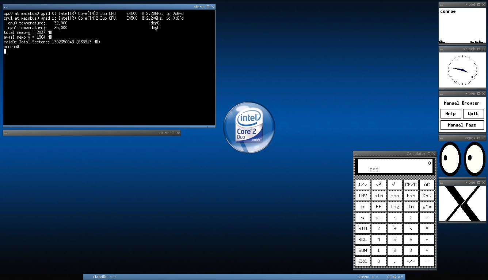Click the left arrow next to taskbar xterm label
The width and height of the screenshot is (488, 280).
pyautogui.click(x=372, y=277)
